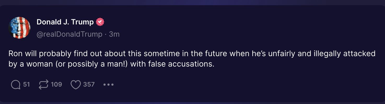Click the 3m post timestamp

click(114, 34)
